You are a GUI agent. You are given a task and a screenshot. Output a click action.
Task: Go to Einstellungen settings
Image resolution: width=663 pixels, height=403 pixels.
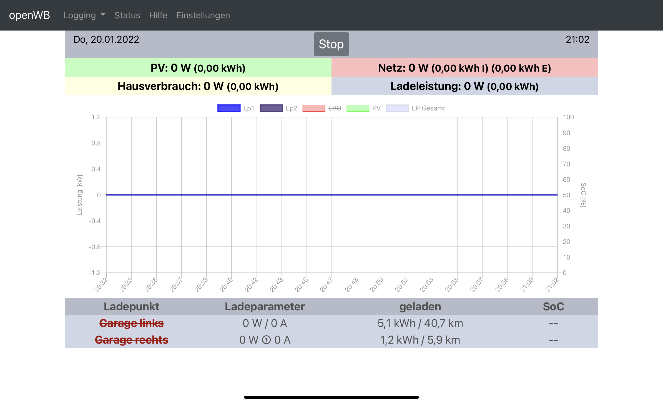[203, 15]
